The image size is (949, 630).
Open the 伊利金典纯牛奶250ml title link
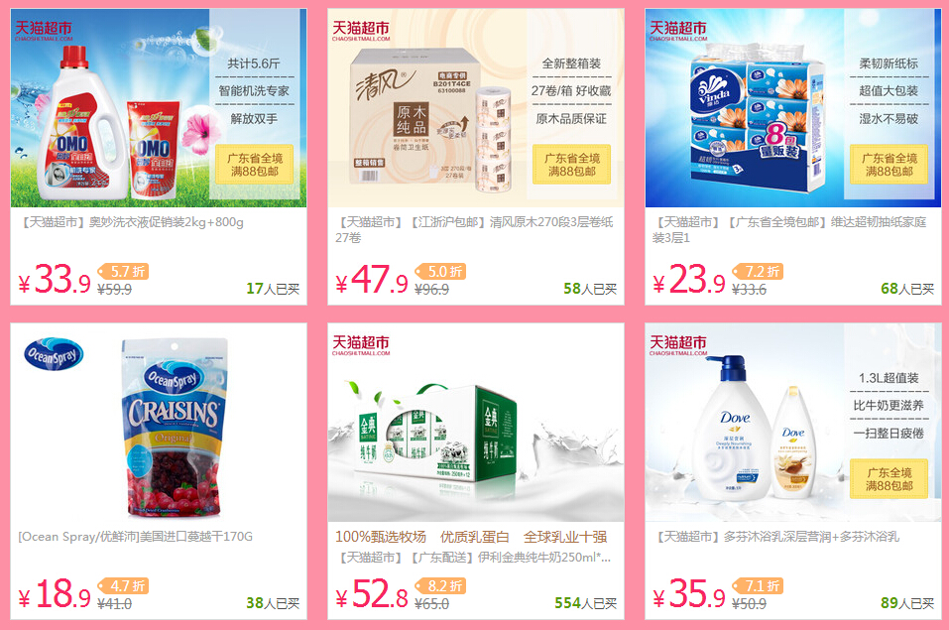click(473, 558)
